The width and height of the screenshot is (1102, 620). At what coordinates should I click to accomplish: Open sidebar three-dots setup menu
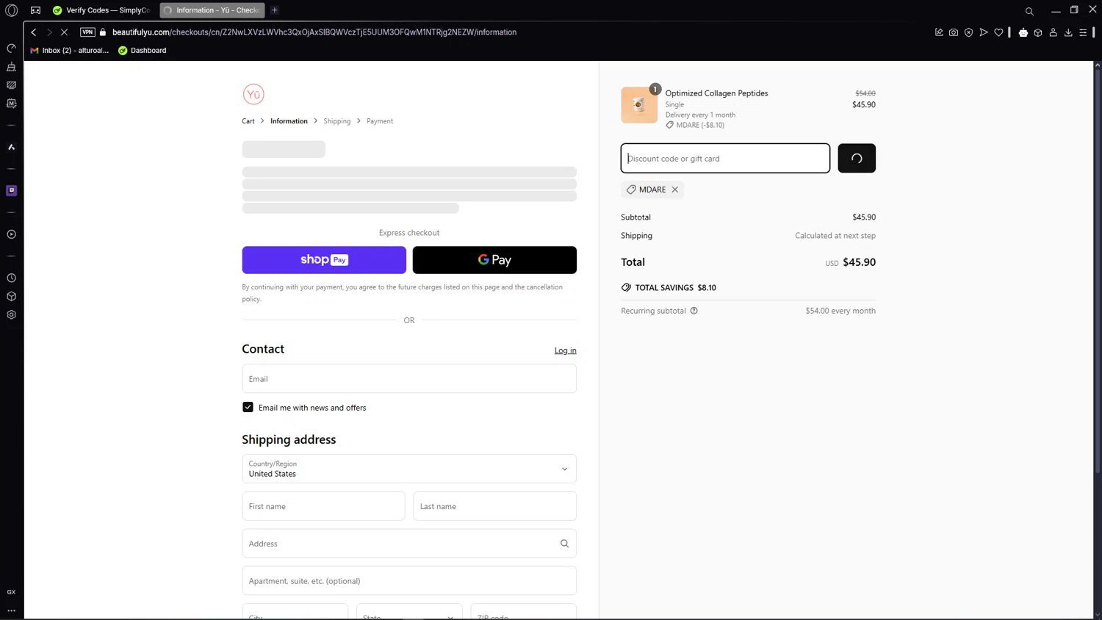(11, 610)
